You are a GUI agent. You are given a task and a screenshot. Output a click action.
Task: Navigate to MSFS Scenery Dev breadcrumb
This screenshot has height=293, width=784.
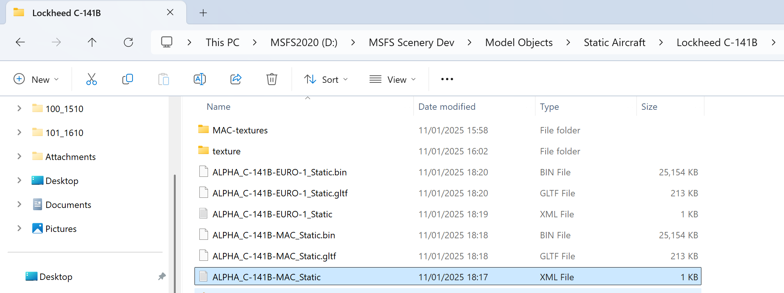[x=412, y=42]
